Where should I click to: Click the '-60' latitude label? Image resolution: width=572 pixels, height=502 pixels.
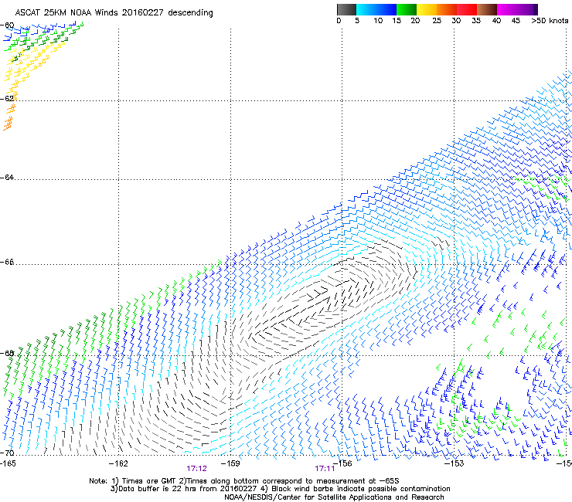(7, 25)
